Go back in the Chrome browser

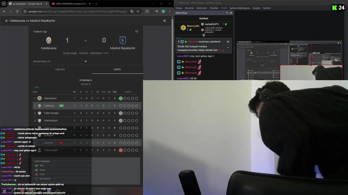[x=4, y=11]
